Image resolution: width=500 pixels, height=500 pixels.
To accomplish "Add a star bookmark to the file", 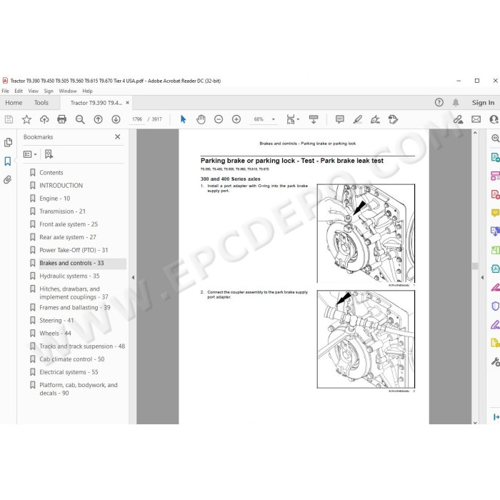I will (26, 119).
